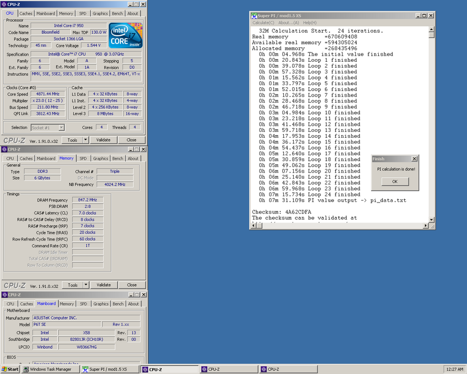Click the Loop 24 finished line in Super PI
The image size is (467, 374).
tap(309, 194)
